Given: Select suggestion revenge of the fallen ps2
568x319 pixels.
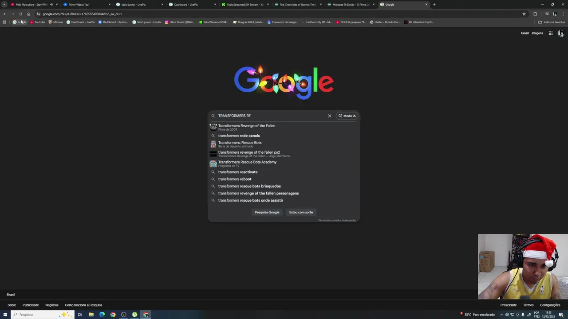Looking at the screenshot, I should pyautogui.click(x=284, y=154).
